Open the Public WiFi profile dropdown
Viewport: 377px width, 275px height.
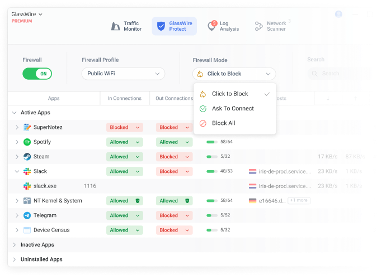coord(123,74)
